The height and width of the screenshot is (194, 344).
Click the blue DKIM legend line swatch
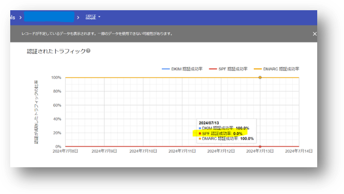tap(166, 69)
